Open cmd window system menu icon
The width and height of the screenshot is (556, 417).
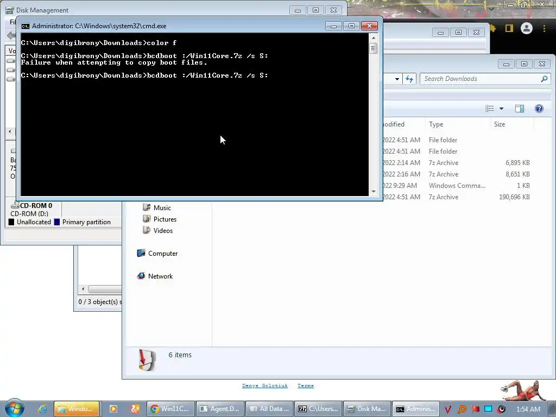point(25,26)
